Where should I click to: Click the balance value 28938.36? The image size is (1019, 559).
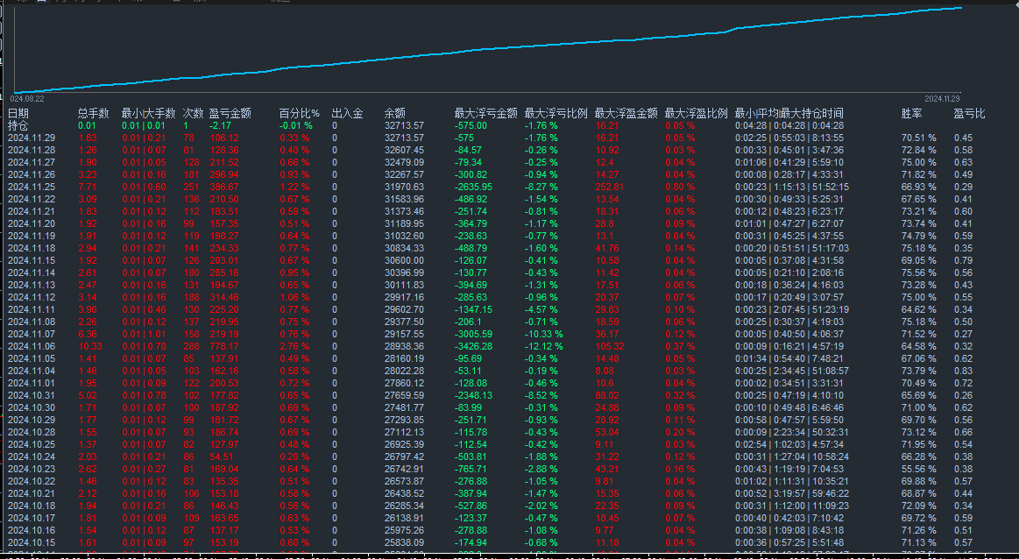(404, 346)
